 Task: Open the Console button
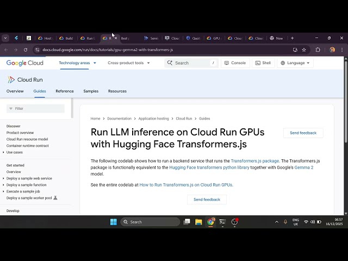235,63
